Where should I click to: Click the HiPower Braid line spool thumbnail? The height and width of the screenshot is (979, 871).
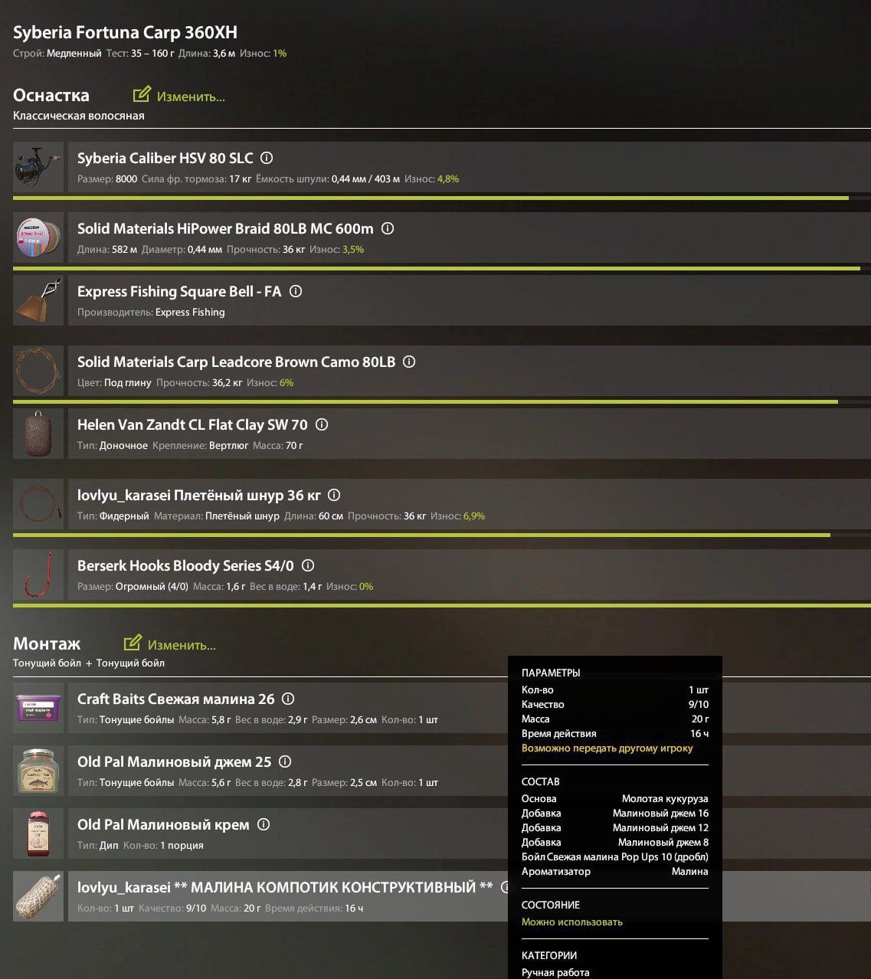pos(38,237)
